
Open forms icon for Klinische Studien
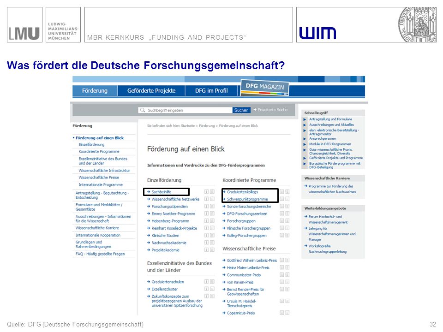(x=212, y=236)
